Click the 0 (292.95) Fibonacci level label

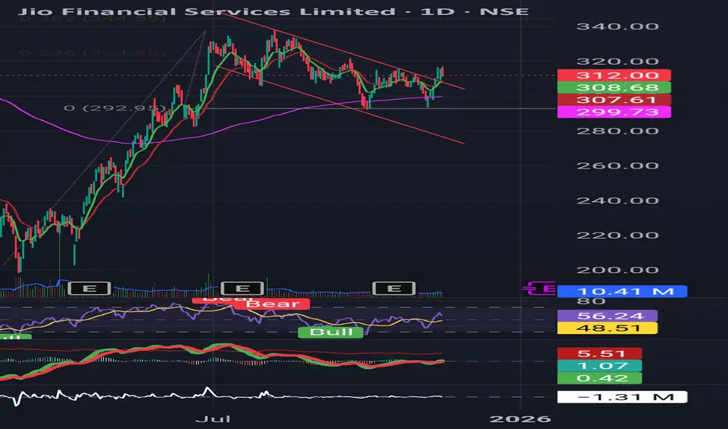coord(115,108)
